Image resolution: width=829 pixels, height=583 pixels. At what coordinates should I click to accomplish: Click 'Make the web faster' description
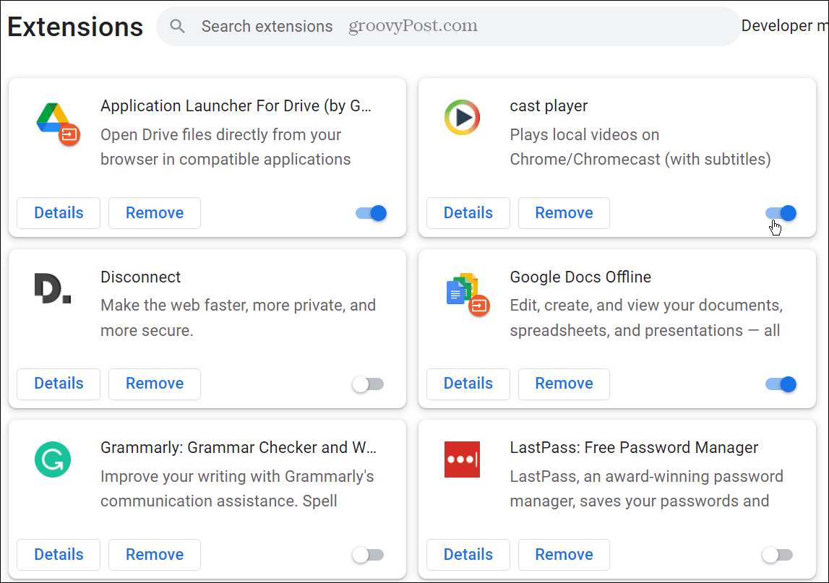point(238,306)
